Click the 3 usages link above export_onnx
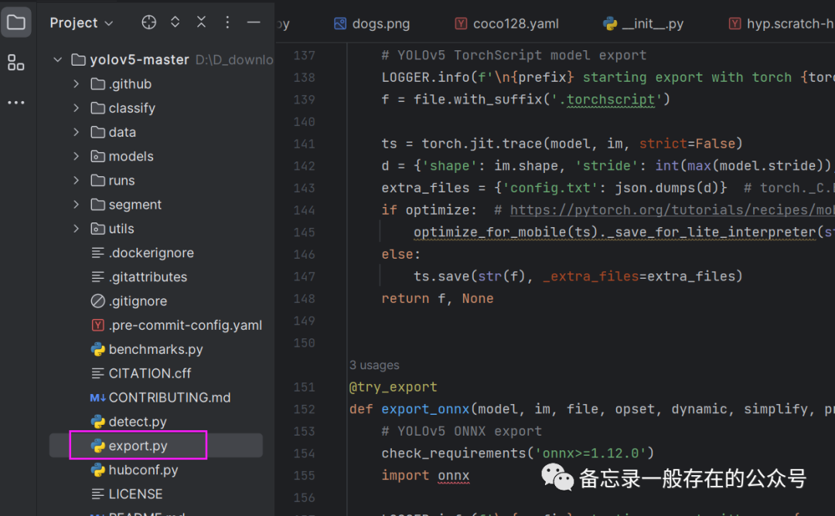The image size is (835, 516). [373, 365]
